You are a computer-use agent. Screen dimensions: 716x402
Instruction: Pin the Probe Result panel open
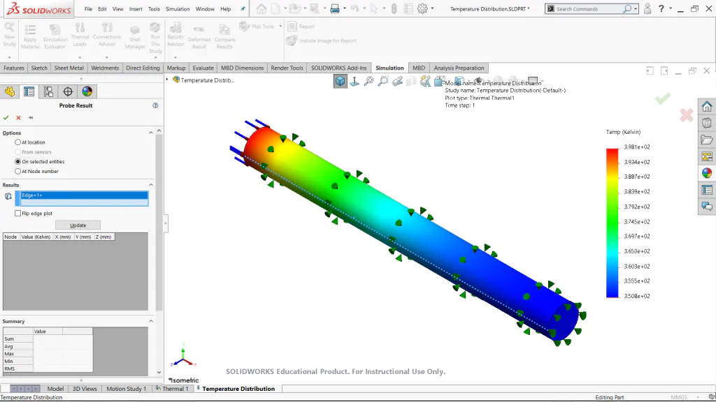pyautogui.click(x=31, y=117)
